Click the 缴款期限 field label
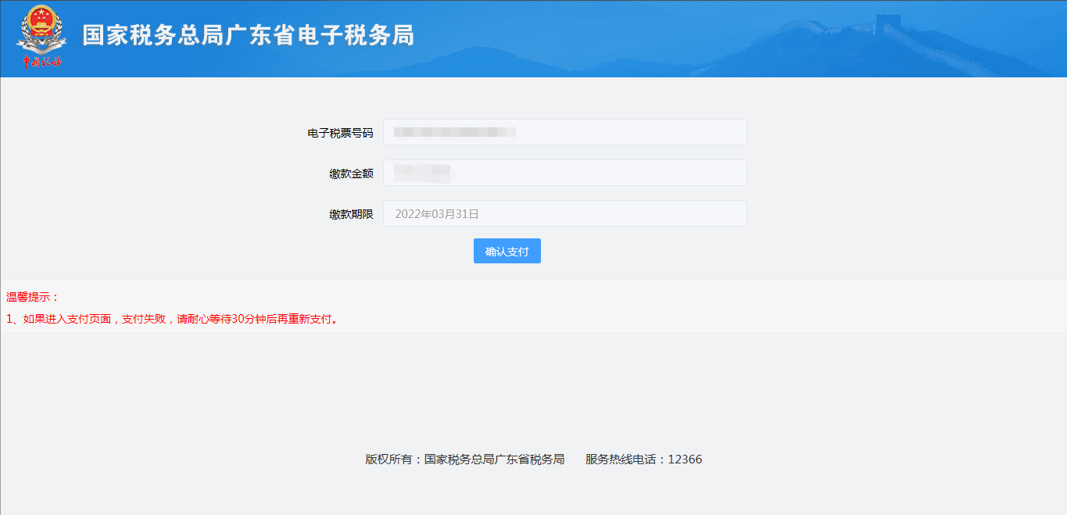Screen dimensions: 1067x515 coord(351,214)
